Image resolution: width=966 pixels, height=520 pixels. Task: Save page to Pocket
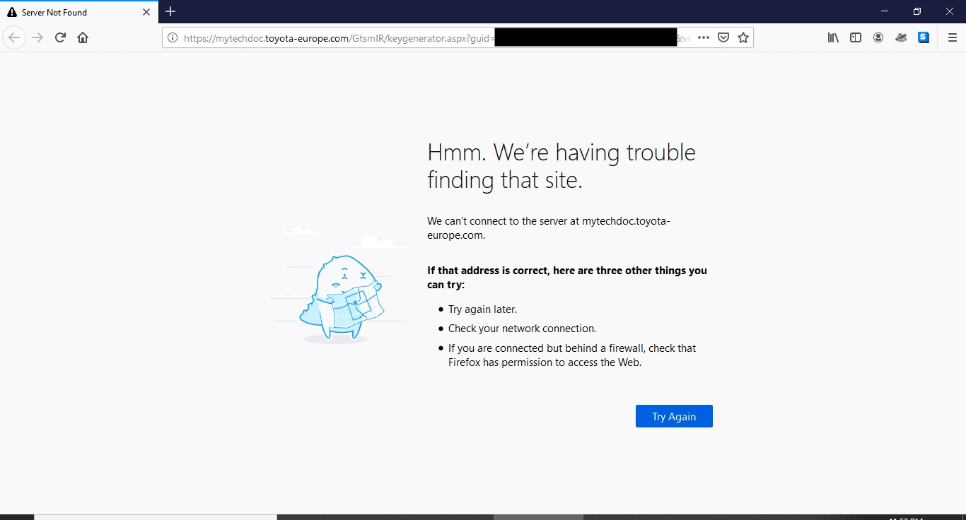pyautogui.click(x=723, y=37)
